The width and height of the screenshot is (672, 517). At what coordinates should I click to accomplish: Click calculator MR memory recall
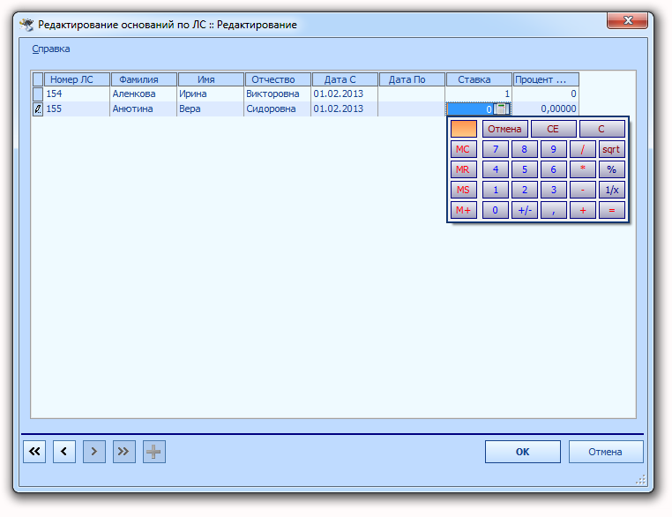[x=463, y=169]
